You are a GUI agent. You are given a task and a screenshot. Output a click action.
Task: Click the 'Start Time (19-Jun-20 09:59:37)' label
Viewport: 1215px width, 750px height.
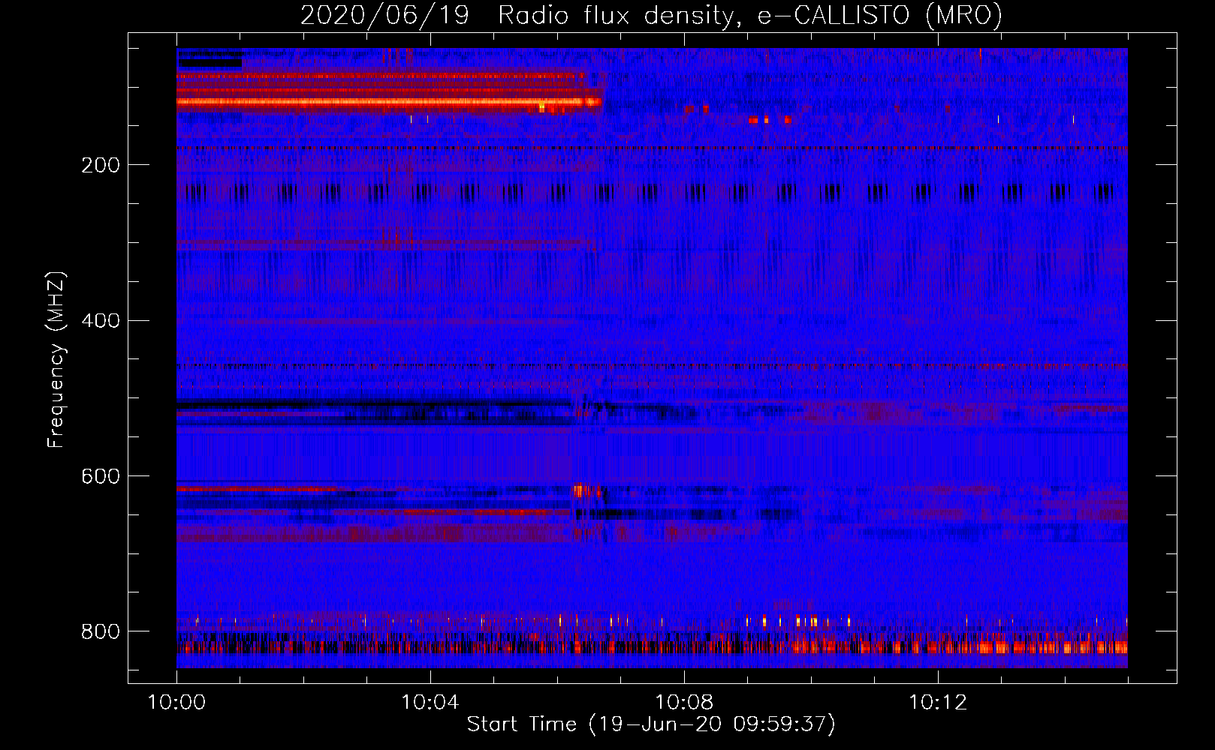[651, 724]
